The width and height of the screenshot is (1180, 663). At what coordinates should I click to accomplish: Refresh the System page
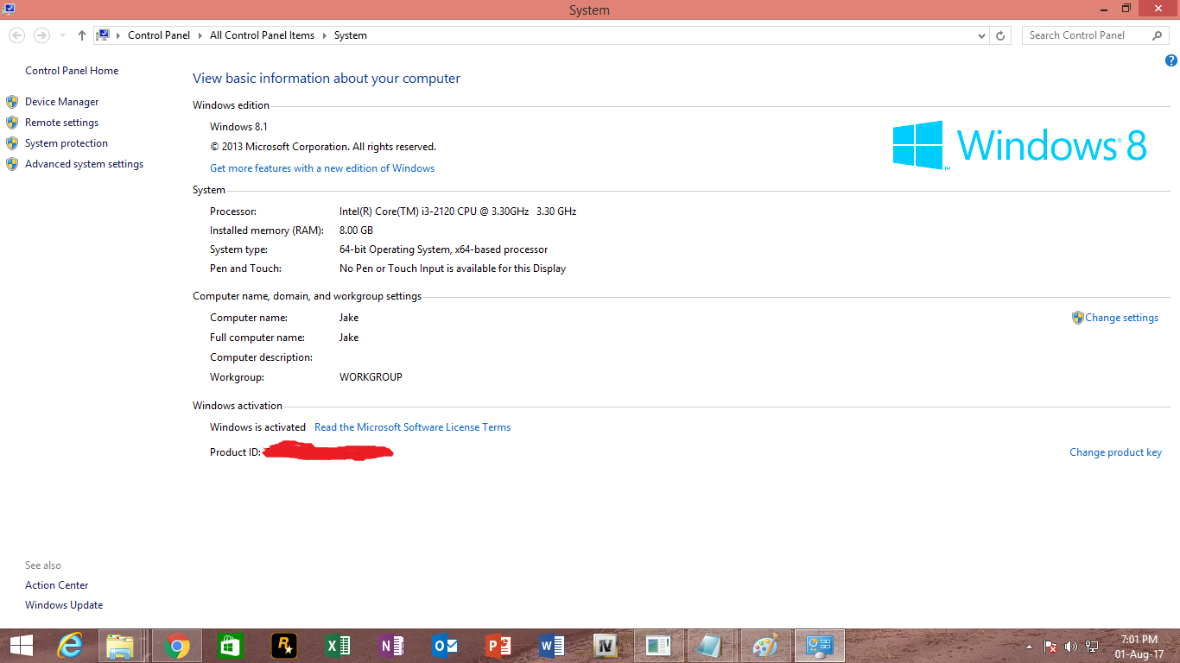(1000, 35)
